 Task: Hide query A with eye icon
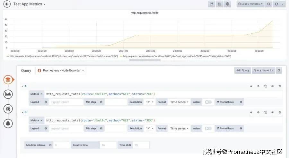pyautogui.click(x=272, y=86)
